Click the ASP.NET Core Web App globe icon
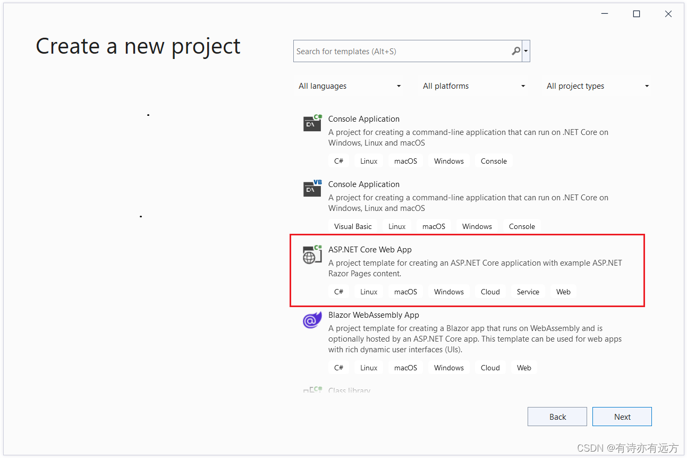 (x=312, y=254)
